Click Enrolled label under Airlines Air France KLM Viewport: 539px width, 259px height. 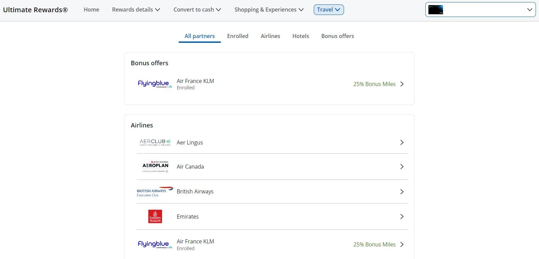[x=186, y=248]
